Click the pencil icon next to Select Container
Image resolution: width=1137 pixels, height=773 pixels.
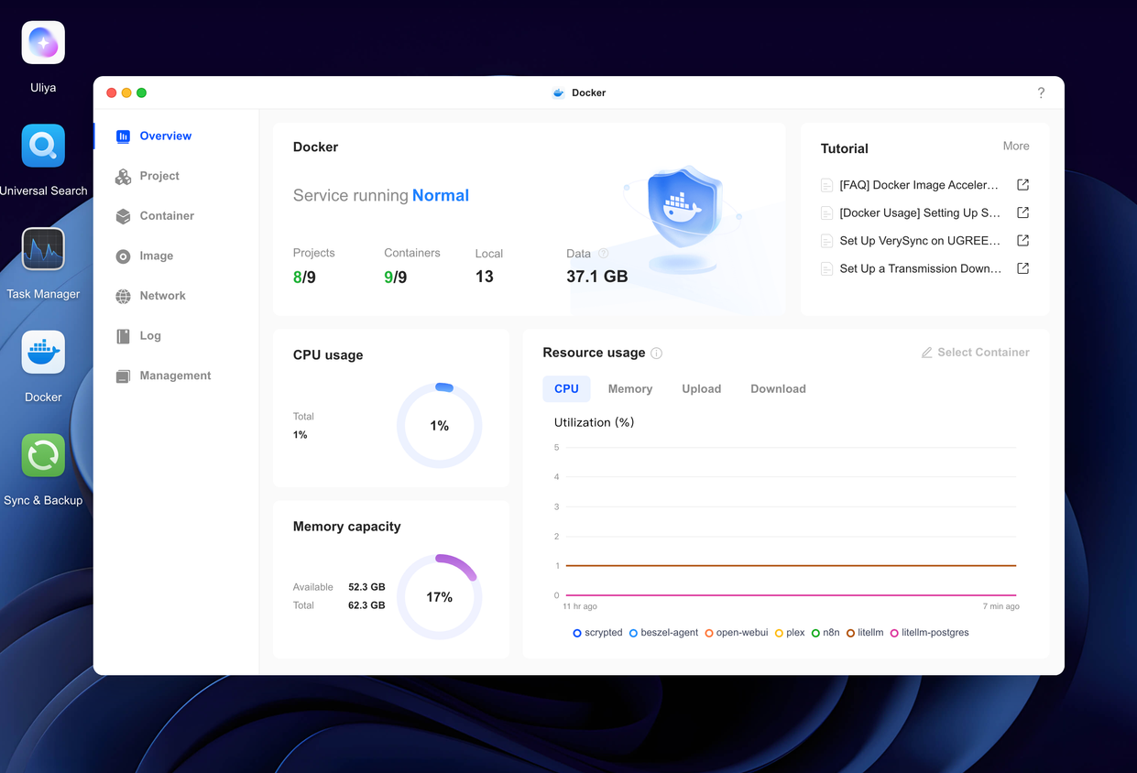click(x=927, y=353)
